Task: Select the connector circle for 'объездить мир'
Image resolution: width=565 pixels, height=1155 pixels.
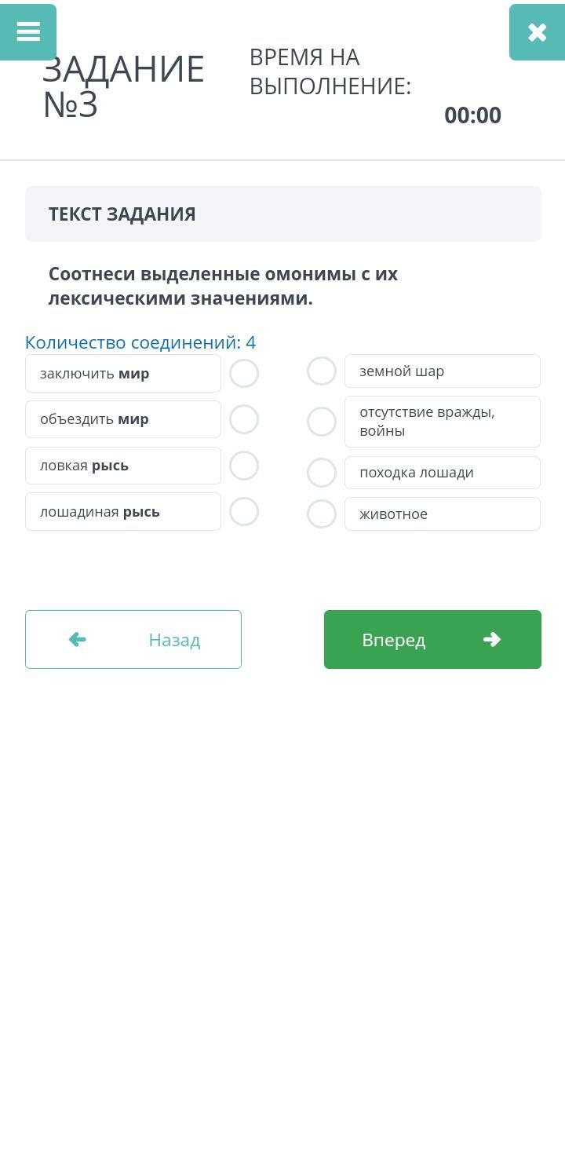Action: pyautogui.click(x=244, y=419)
